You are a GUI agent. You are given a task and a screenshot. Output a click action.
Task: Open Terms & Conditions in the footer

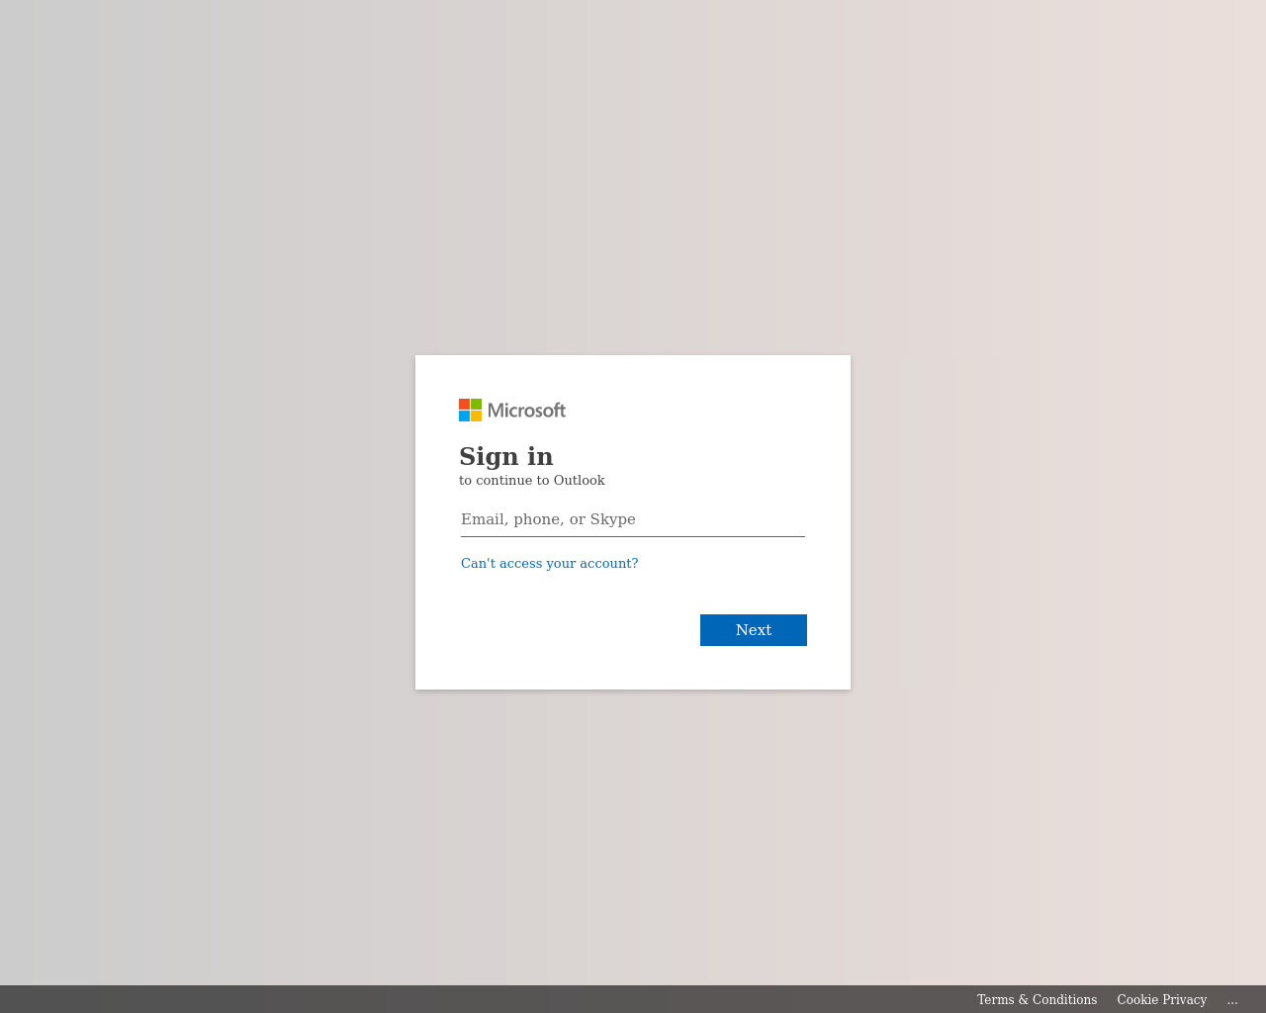pos(1037,999)
